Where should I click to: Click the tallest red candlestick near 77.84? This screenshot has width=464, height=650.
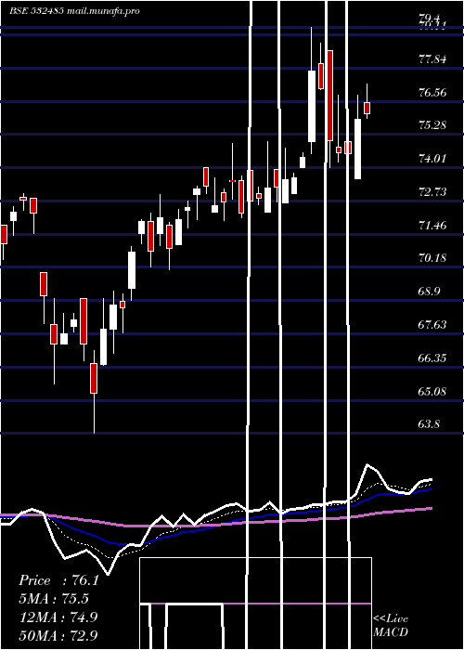tap(330, 96)
